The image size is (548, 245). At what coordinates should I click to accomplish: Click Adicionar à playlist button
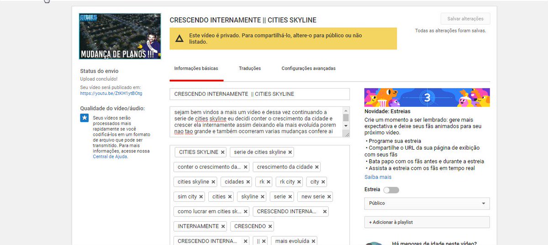[x=427, y=222]
